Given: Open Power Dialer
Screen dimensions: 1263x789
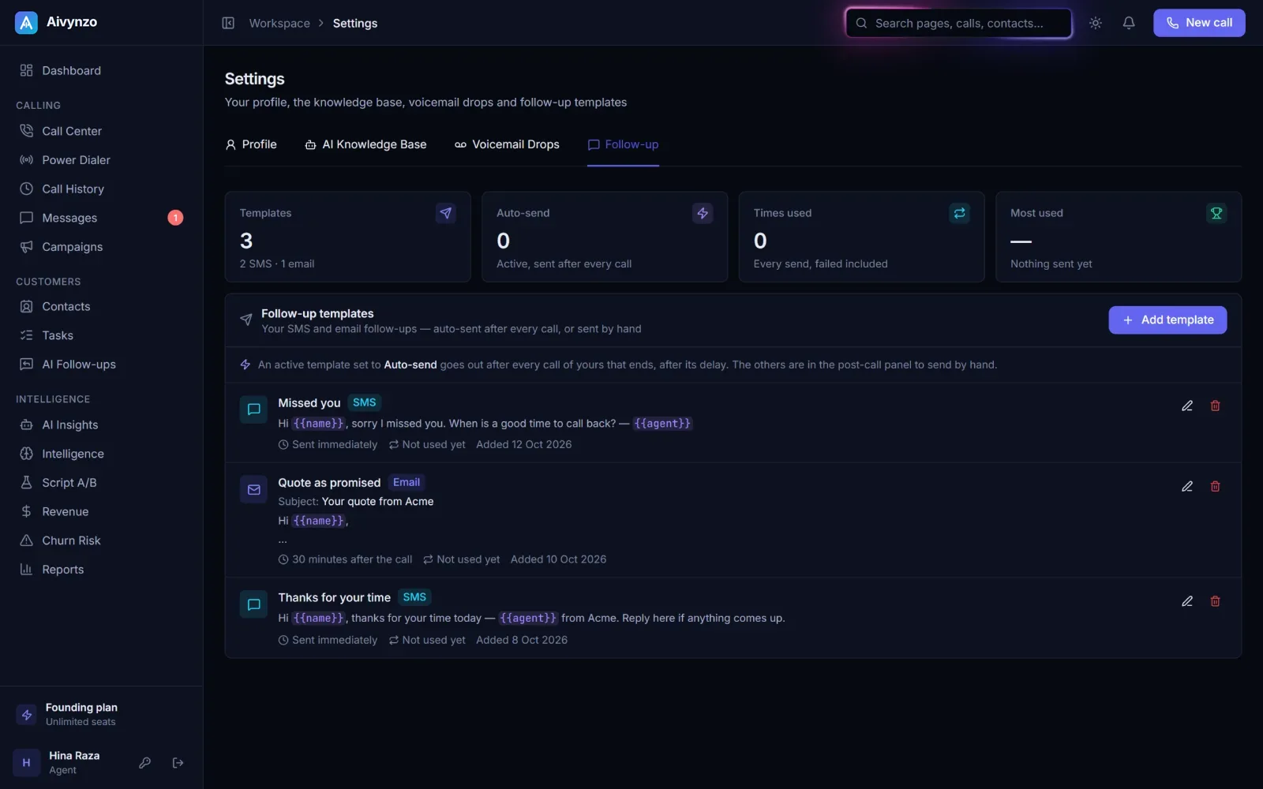Looking at the screenshot, I should [101, 160].
